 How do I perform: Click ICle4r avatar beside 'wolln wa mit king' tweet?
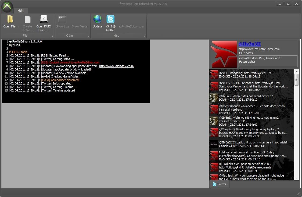pyautogui.click(x=214, y=121)
